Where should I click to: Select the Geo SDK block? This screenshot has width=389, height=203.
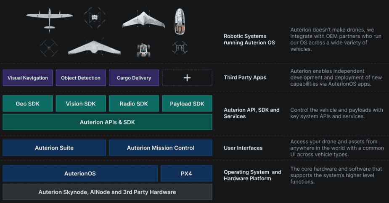click(28, 104)
